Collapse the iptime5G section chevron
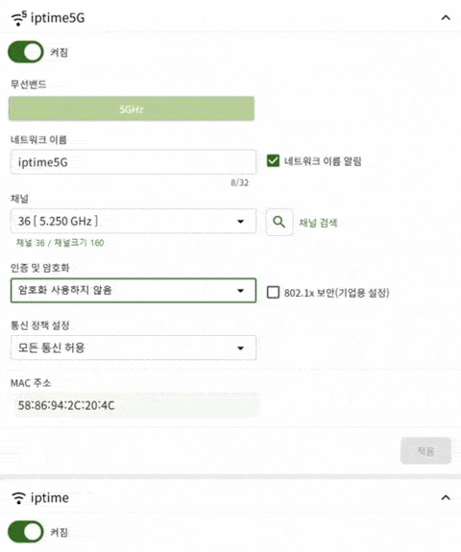Viewport: 461px width, 552px height. click(x=446, y=17)
